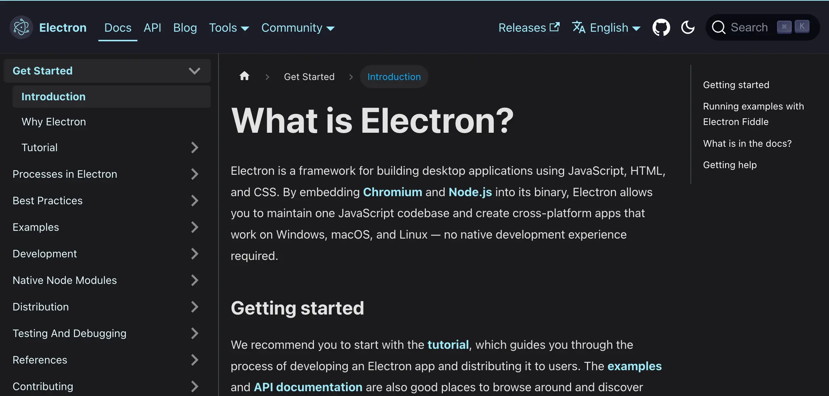The width and height of the screenshot is (829, 396).
Task: Open the Releases link
Action: tap(529, 28)
